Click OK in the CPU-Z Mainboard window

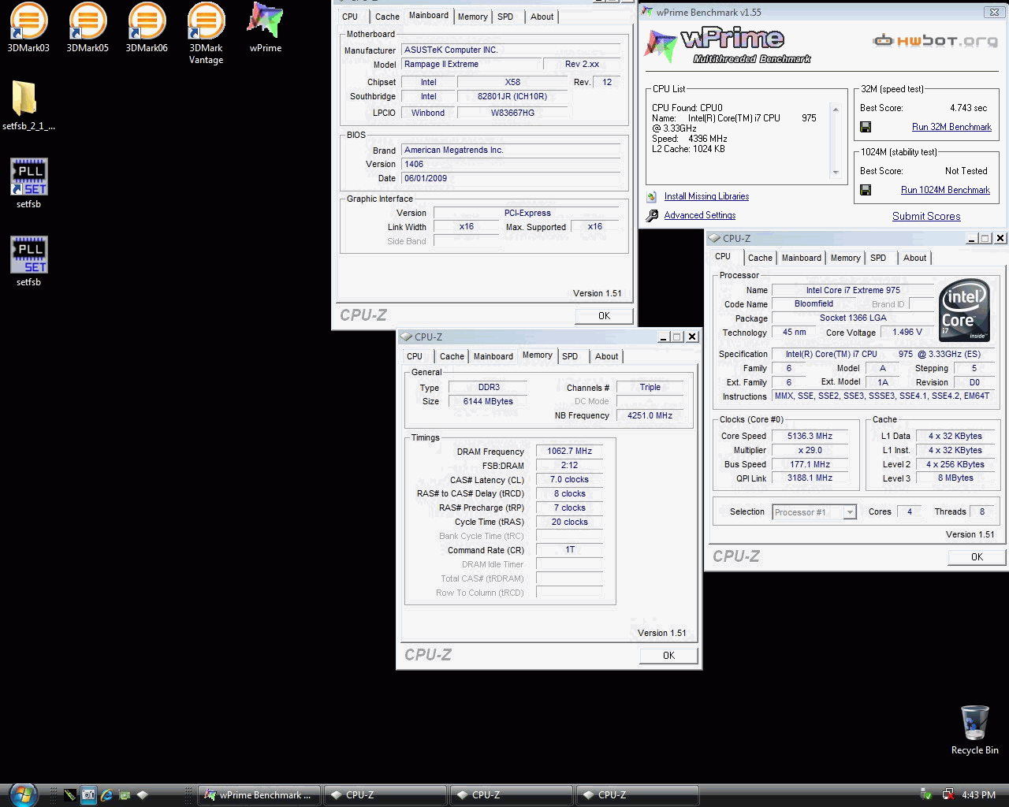[604, 315]
